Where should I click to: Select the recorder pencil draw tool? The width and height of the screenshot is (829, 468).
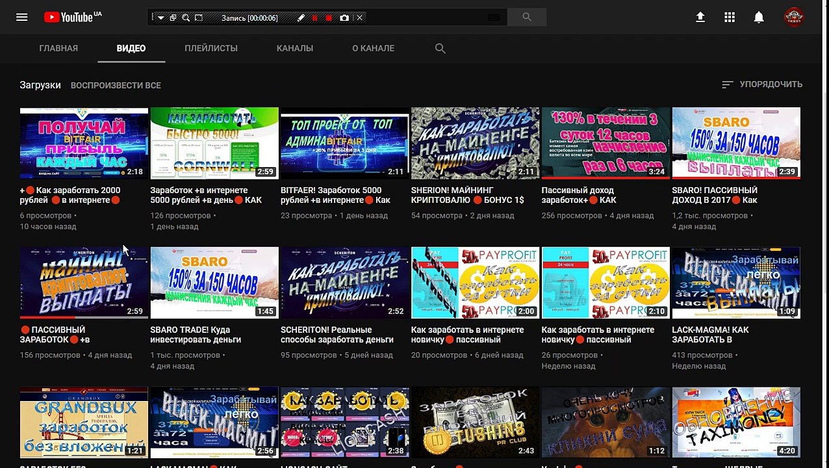click(301, 18)
